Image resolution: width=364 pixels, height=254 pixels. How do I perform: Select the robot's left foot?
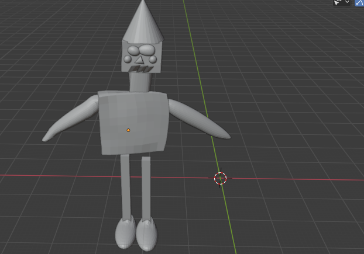tap(124, 232)
